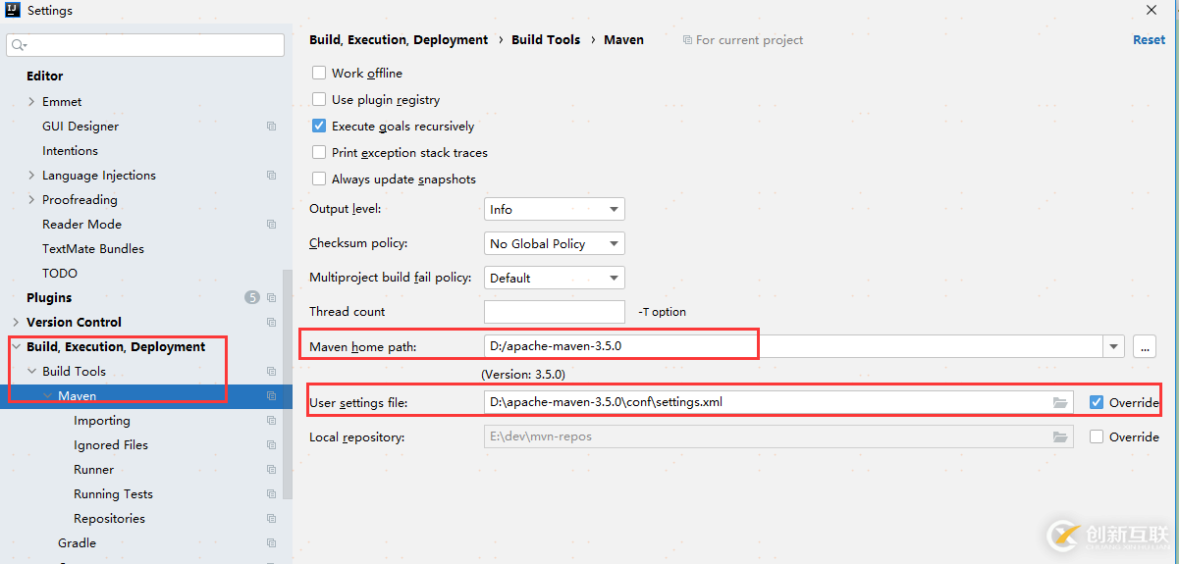The image size is (1179, 564).
Task: Open the Output level dropdown
Action: coord(555,210)
